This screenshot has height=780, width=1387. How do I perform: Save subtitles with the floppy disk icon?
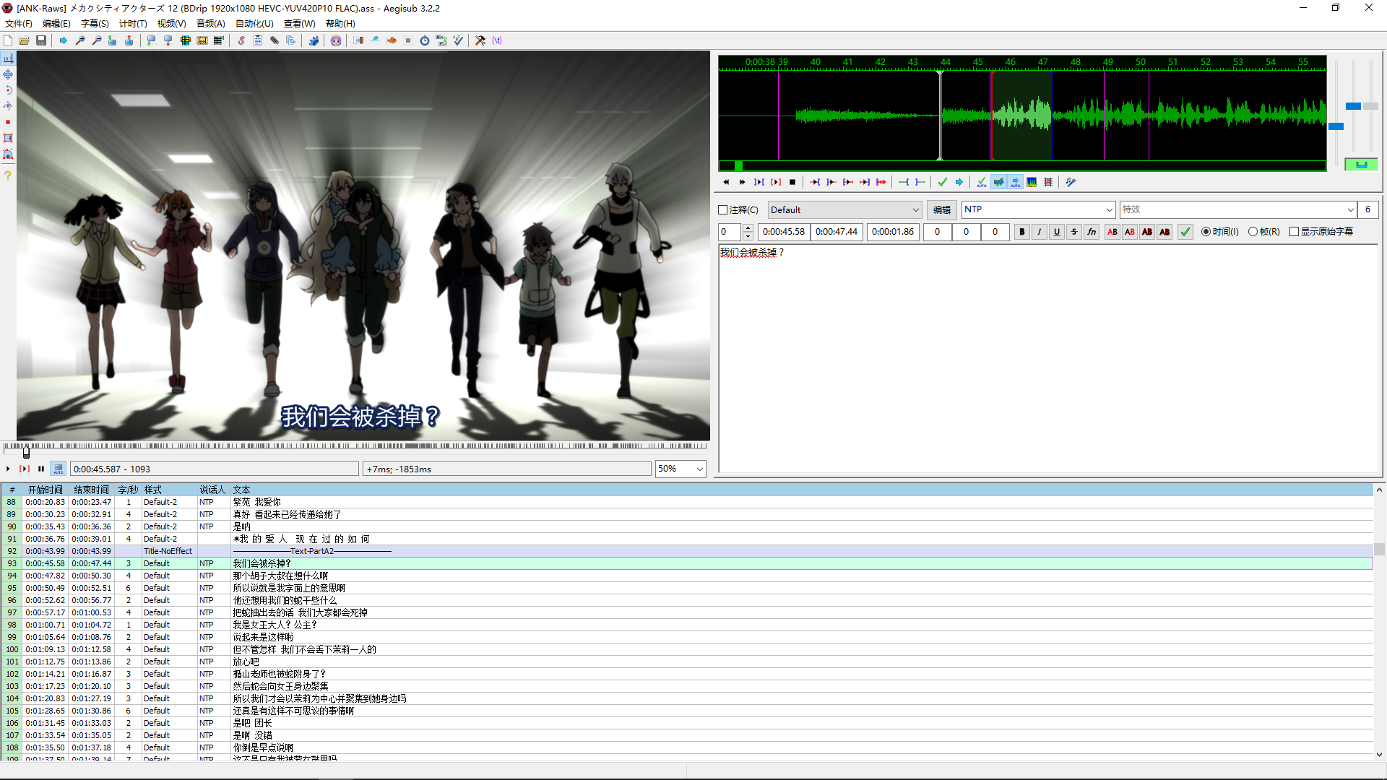tap(41, 40)
